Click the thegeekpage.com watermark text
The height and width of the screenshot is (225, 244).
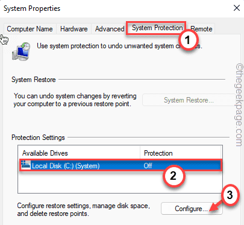click(x=239, y=105)
